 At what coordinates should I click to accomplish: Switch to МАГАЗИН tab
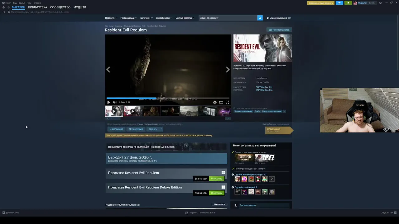pos(18,7)
